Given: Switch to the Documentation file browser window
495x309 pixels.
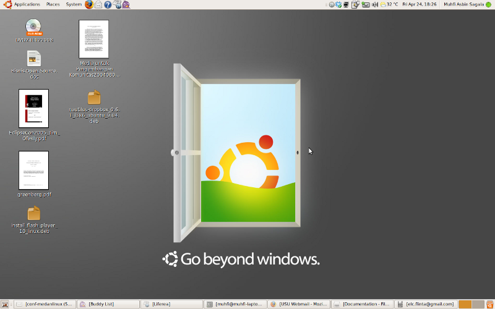Looking at the screenshot, I should (362, 304).
